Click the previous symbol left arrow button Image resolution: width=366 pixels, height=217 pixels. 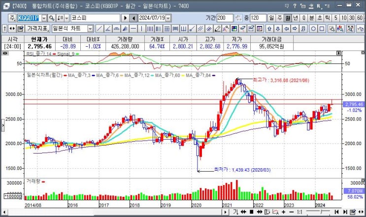point(133,18)
